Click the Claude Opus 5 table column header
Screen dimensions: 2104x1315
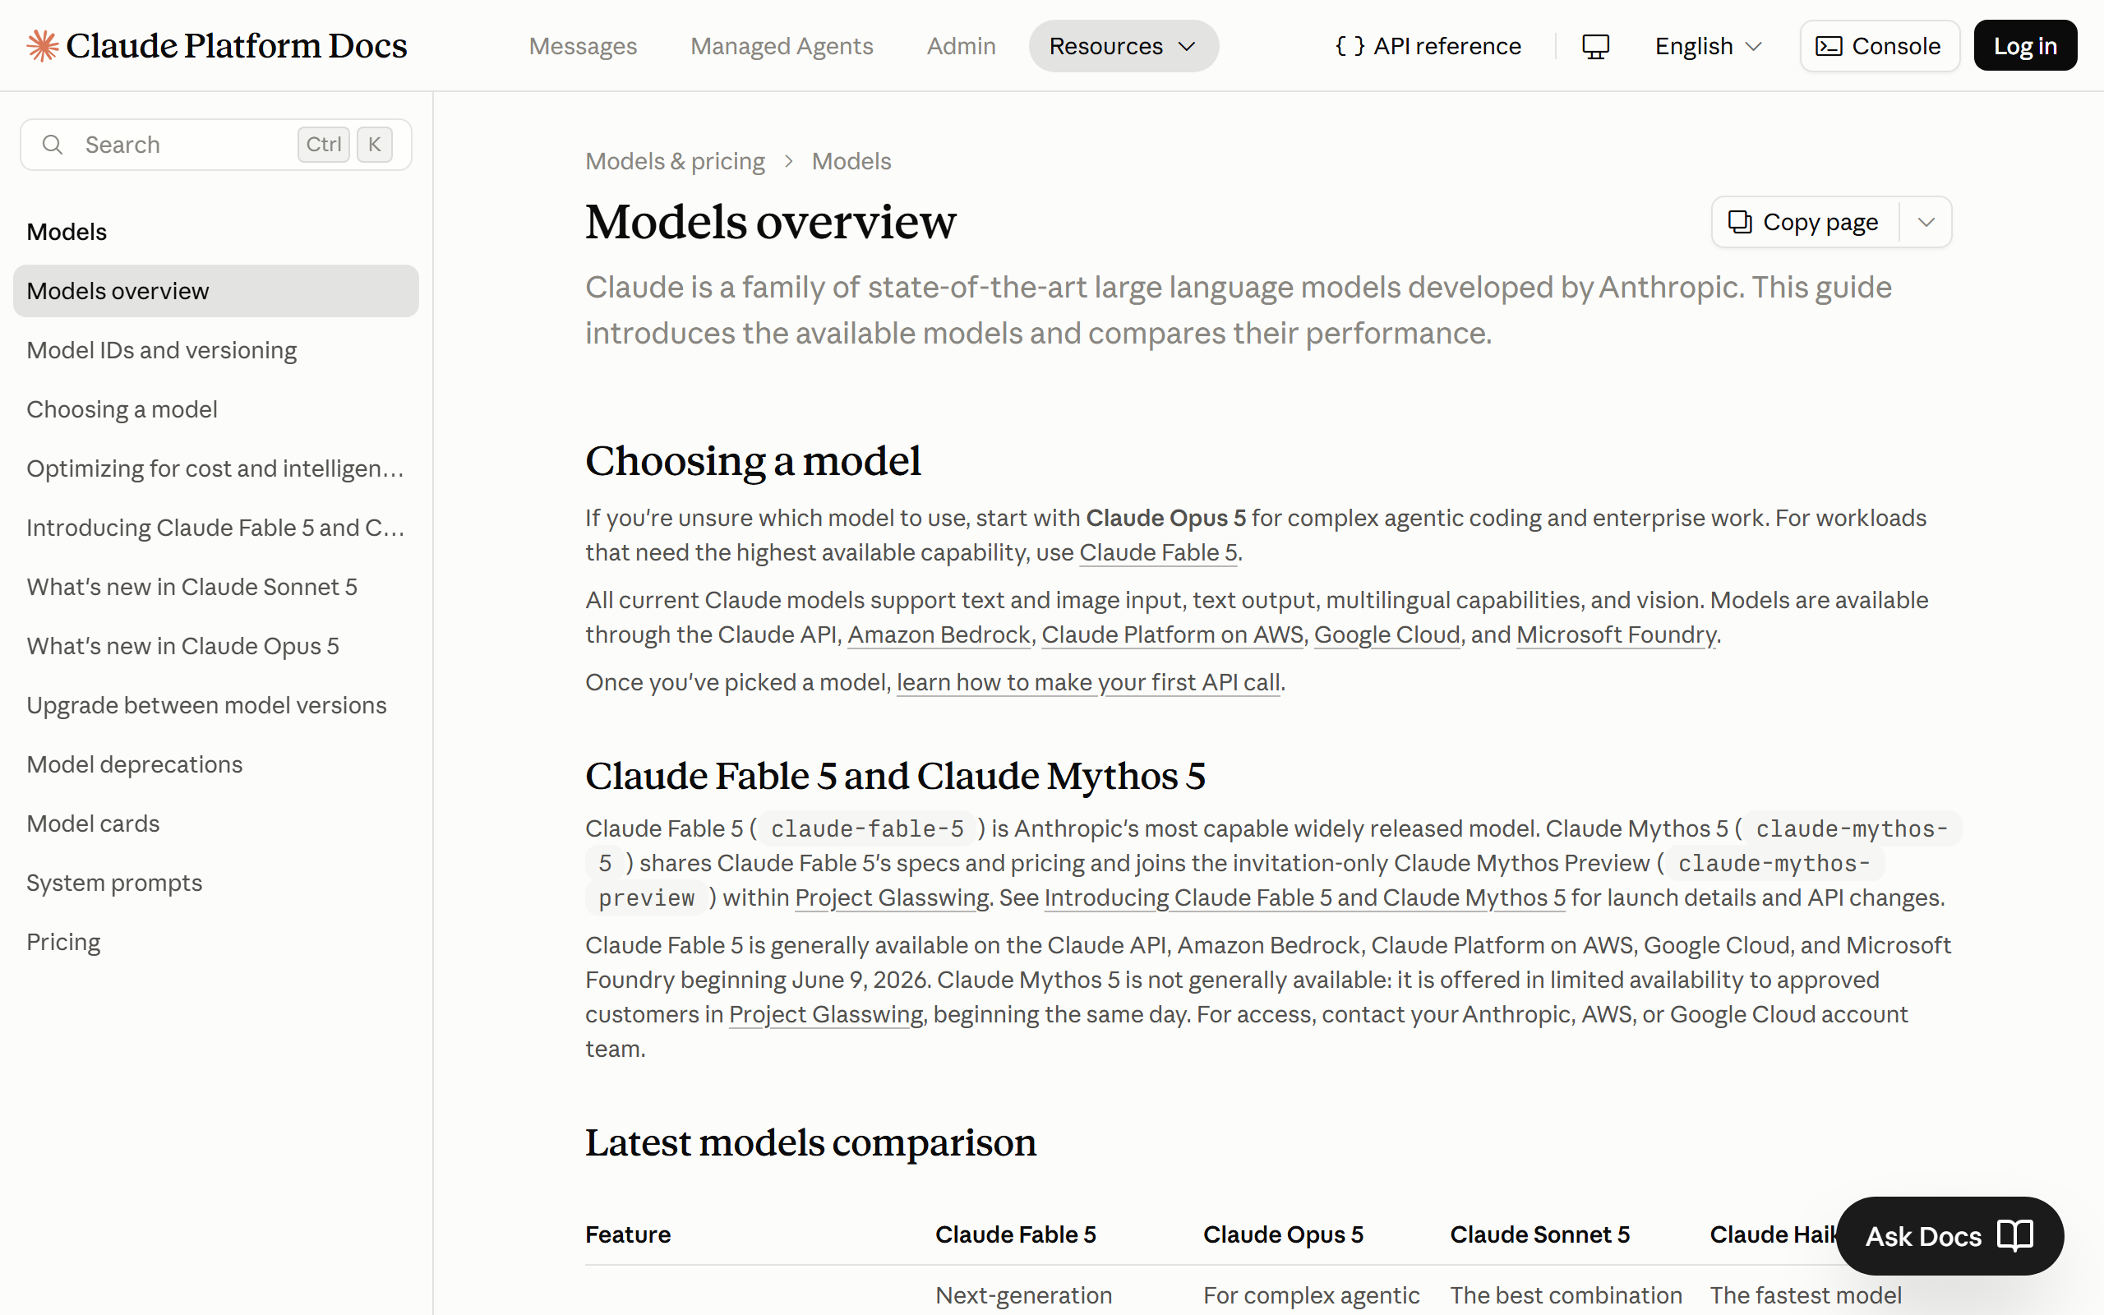pyautogui.click(x=1283, y=1235)
